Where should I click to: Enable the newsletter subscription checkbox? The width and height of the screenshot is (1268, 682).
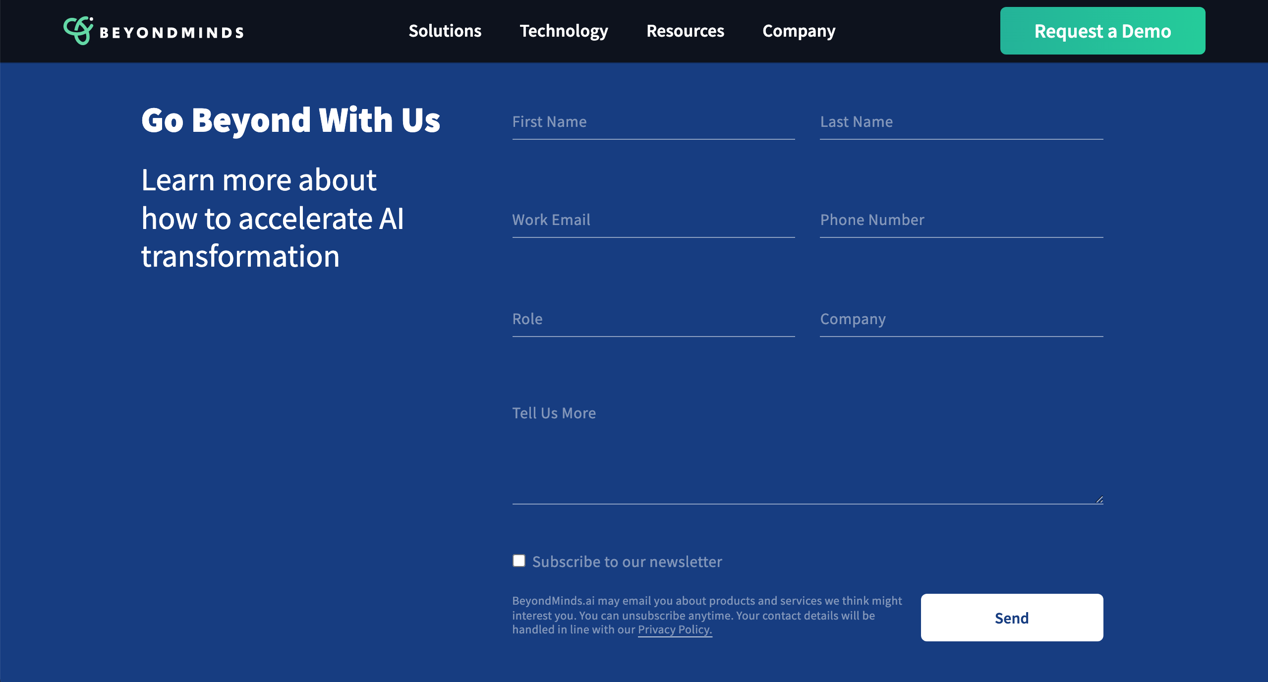pos(519,561)
